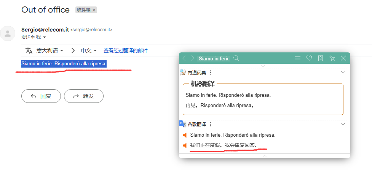Click the Google result 我们正在度假。我会重复回答。
Image resolution: width=372 pixels, height=172 pixels.
(224, 145)
